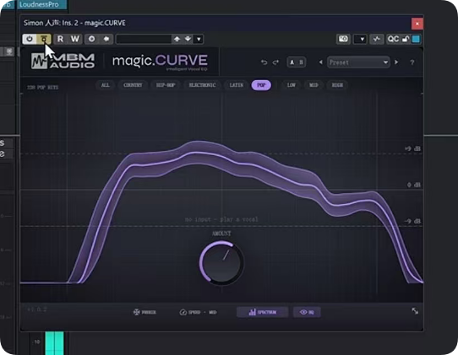Screen dimensions: 458x355
Task: Load previous host preset with up arrow
Action: pos(177,39)
